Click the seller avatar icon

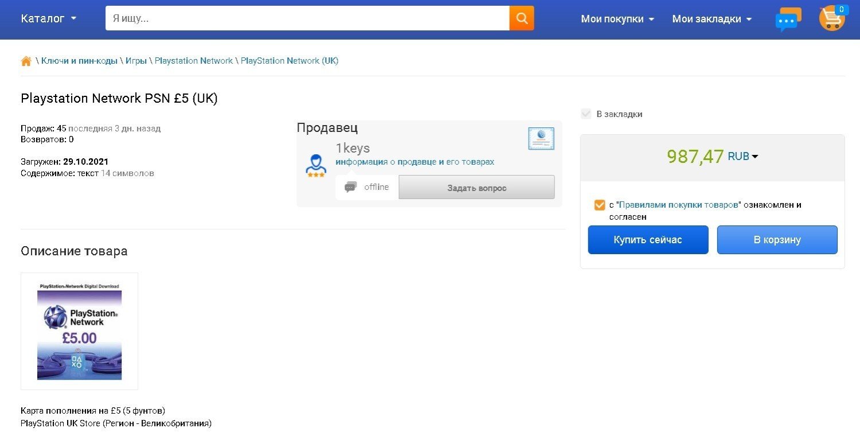pos(316,165)
